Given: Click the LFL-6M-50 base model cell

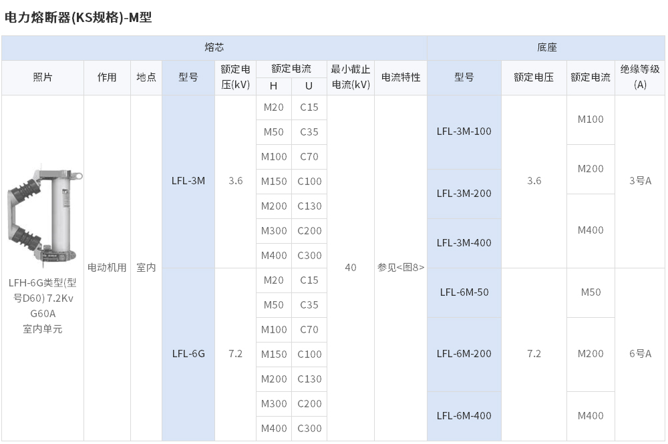Looking at the screenshot, I should pyautogui.click(x=464, y=292).
